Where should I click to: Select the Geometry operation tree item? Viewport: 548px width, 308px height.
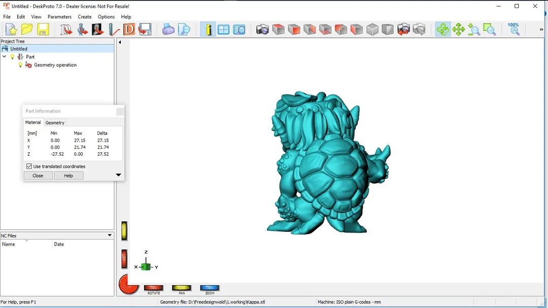coord(55,65)
